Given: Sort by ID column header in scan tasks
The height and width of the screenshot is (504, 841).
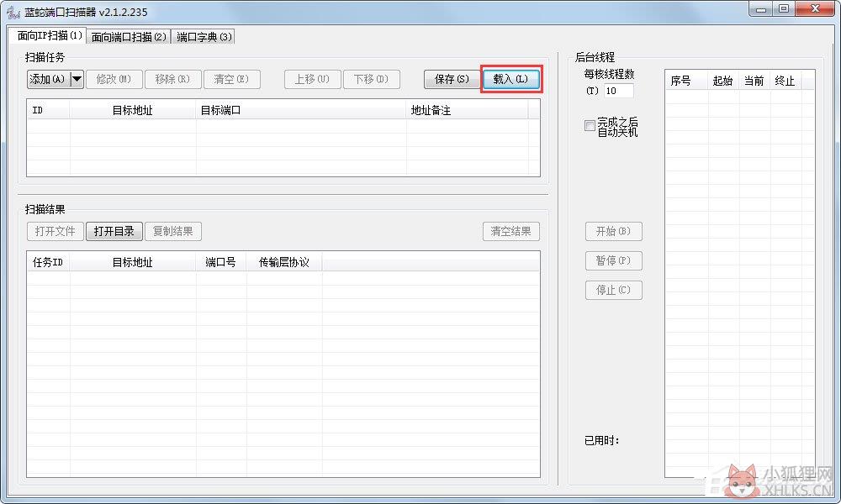Looking at the screenshot, I should (x=48, y=110).
